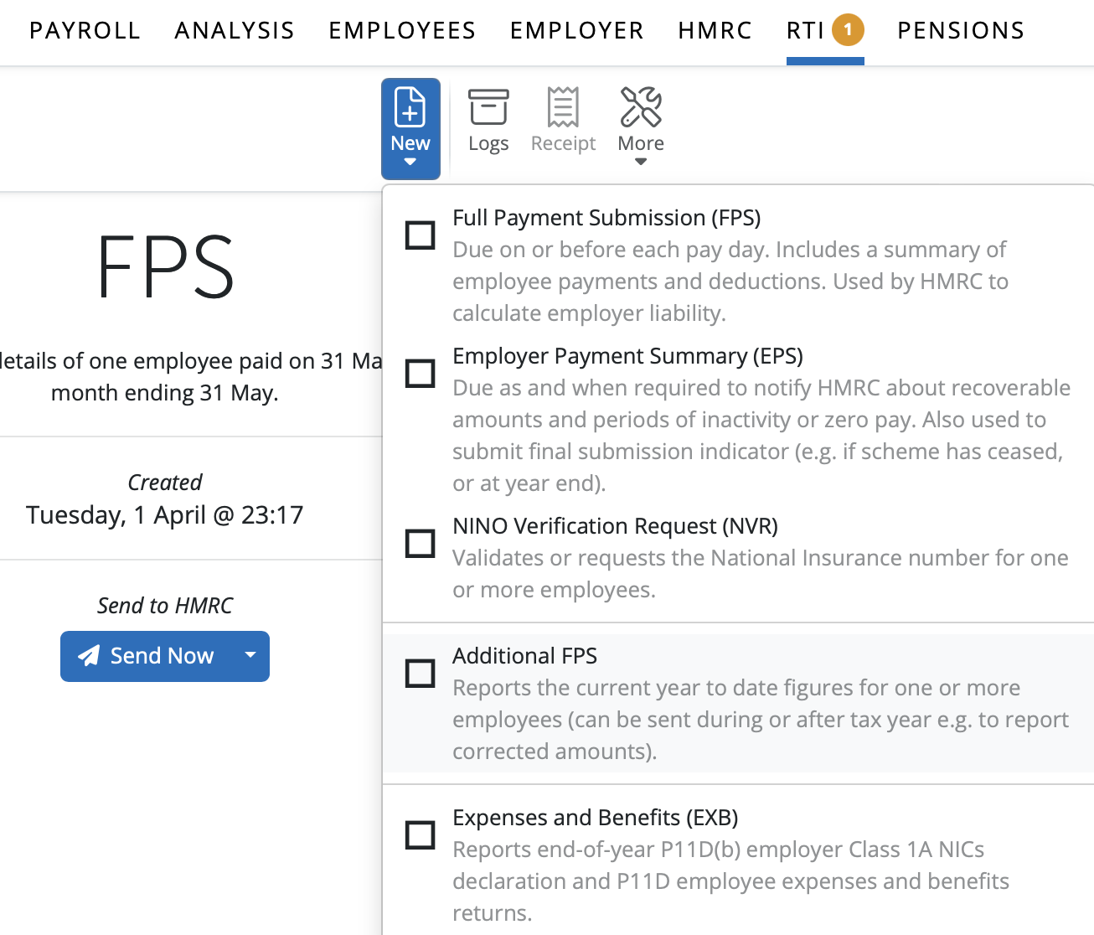Switch to the PENSIONS tab
Image resolution: width=1094 pixels, height=935 pixels.
[x=961, y=31]
